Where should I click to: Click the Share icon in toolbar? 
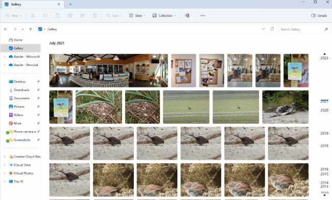pos(83,16)
